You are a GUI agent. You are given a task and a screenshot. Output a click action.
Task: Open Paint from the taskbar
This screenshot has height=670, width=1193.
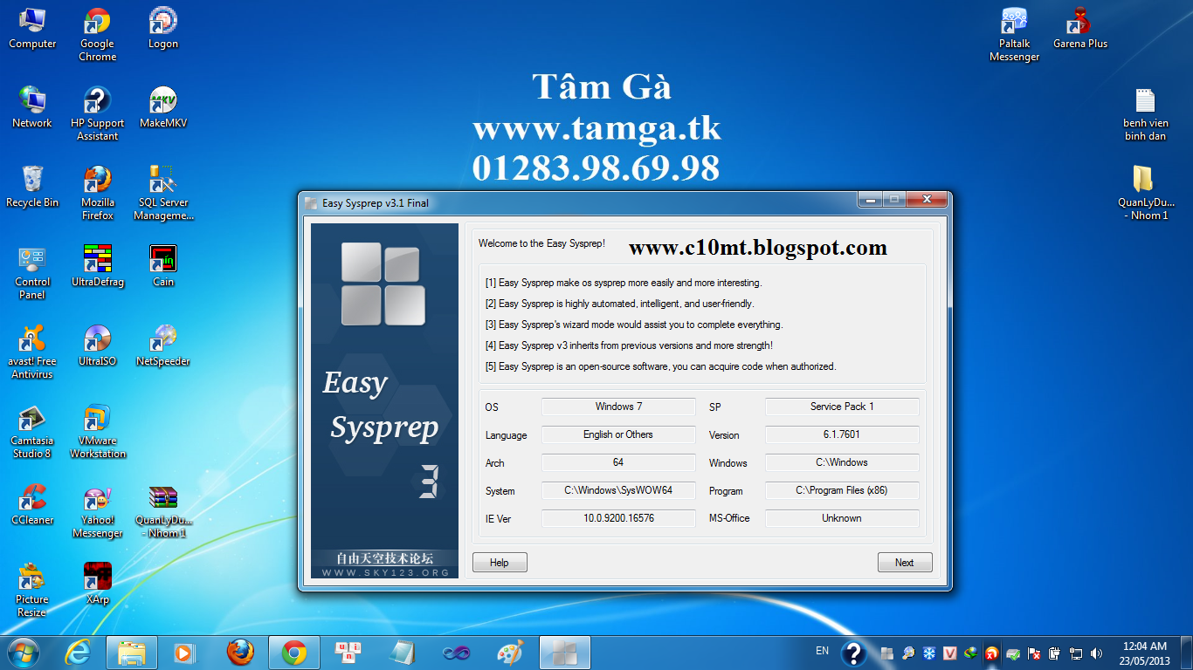click(510, 653)
